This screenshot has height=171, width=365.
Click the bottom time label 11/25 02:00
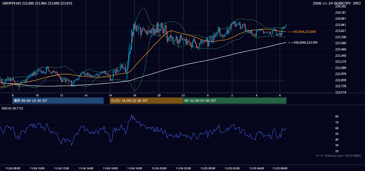click(x=232, y=168)
